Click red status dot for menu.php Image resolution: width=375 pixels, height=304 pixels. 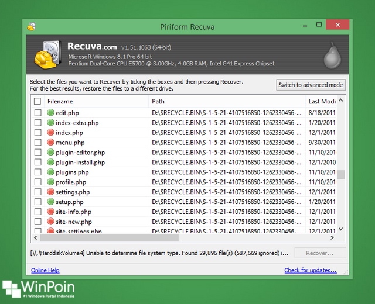[x=50, y=142]
